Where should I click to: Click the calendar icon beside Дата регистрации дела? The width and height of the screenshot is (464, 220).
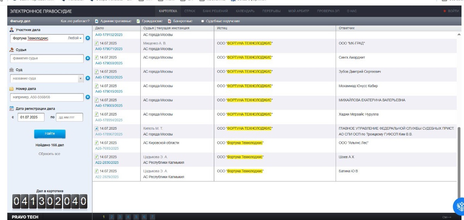click(x=12, y=109)
